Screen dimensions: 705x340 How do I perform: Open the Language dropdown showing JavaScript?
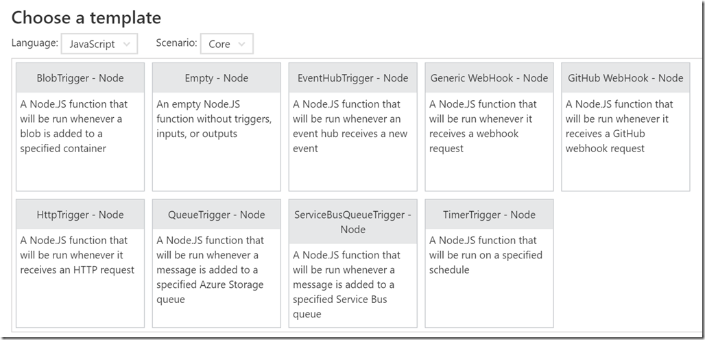(x=99, y=44)
